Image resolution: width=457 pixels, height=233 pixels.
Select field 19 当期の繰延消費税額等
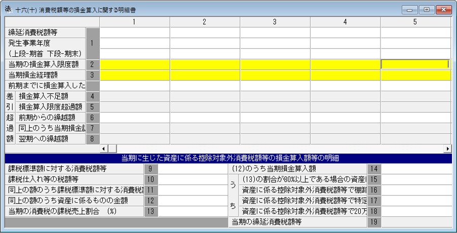click(x=417, y=222)
